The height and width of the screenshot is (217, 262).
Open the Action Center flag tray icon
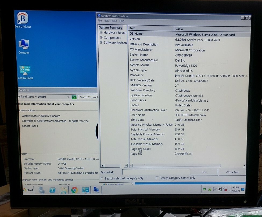215,189
